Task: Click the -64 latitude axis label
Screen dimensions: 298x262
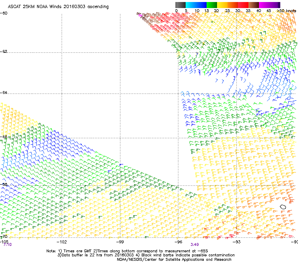Action: tap(4, 93)
